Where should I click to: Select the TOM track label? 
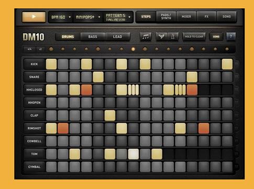click(34, 154)
